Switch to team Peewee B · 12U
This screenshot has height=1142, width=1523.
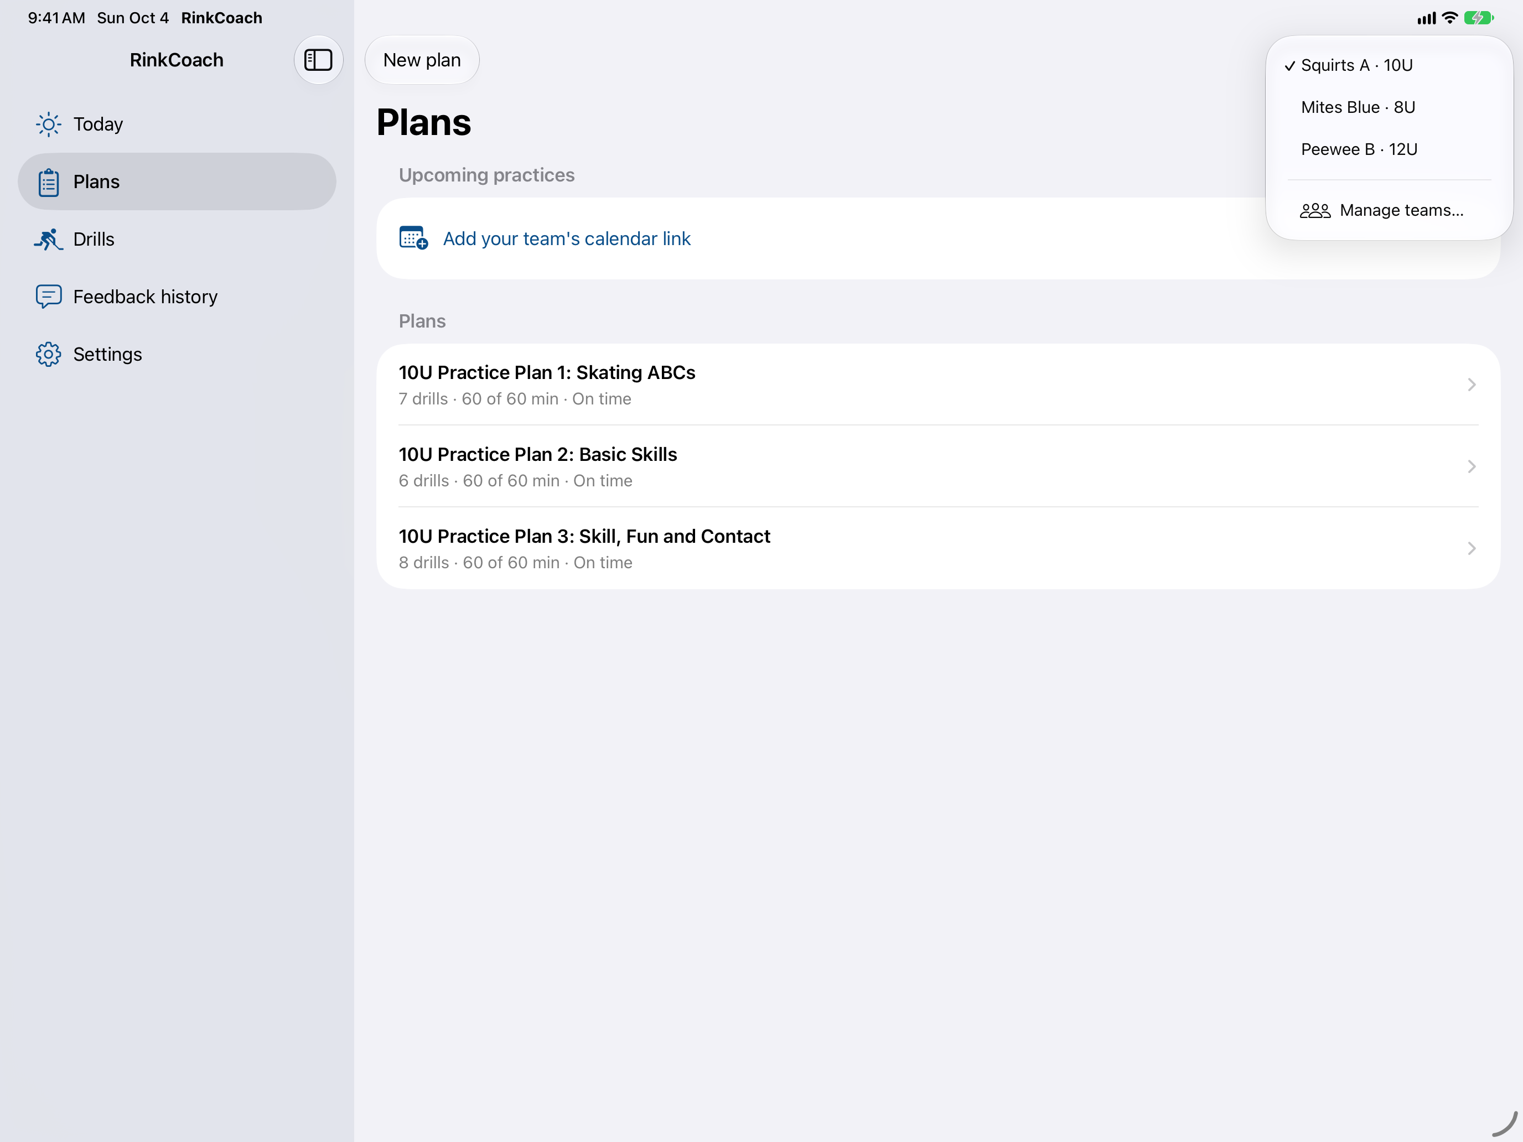pyautogui.click(x=1389, y=149)
